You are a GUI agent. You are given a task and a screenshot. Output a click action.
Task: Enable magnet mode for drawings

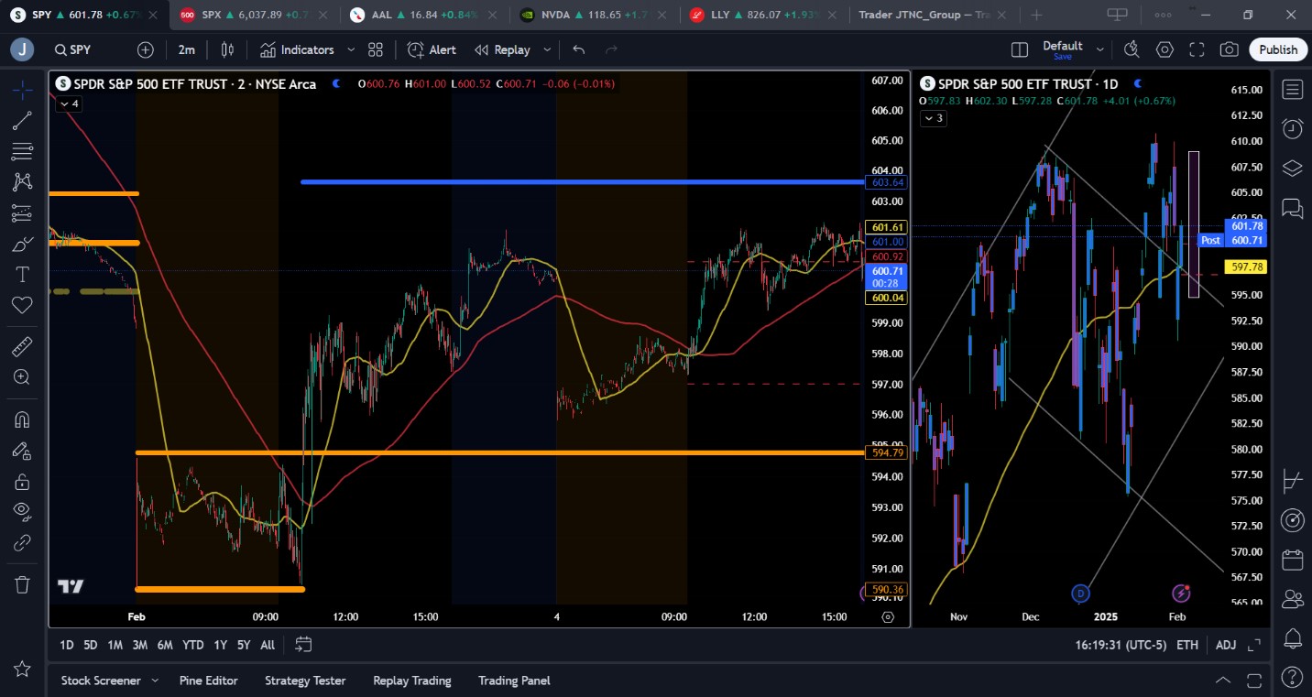click(22, 419)
